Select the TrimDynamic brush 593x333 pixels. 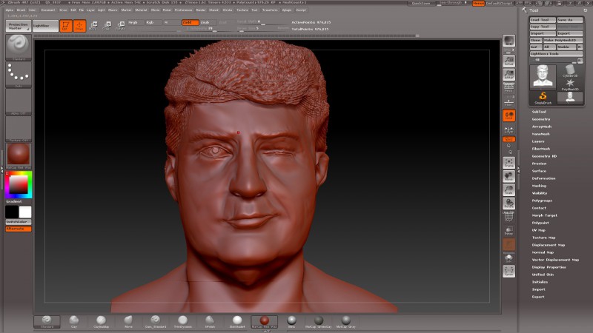(x=182, y=321)
